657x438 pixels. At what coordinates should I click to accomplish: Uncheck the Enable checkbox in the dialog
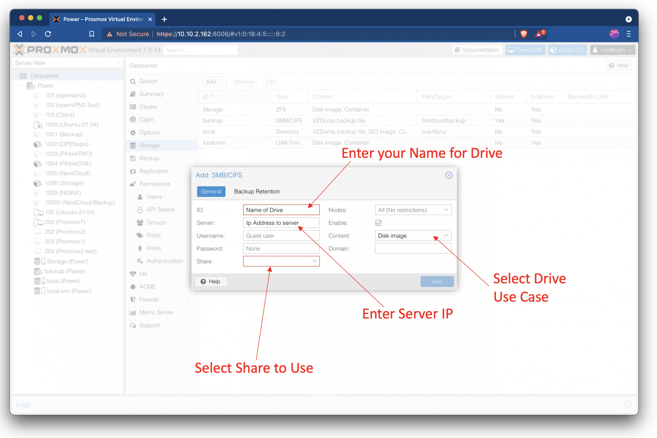click(378, 222)
